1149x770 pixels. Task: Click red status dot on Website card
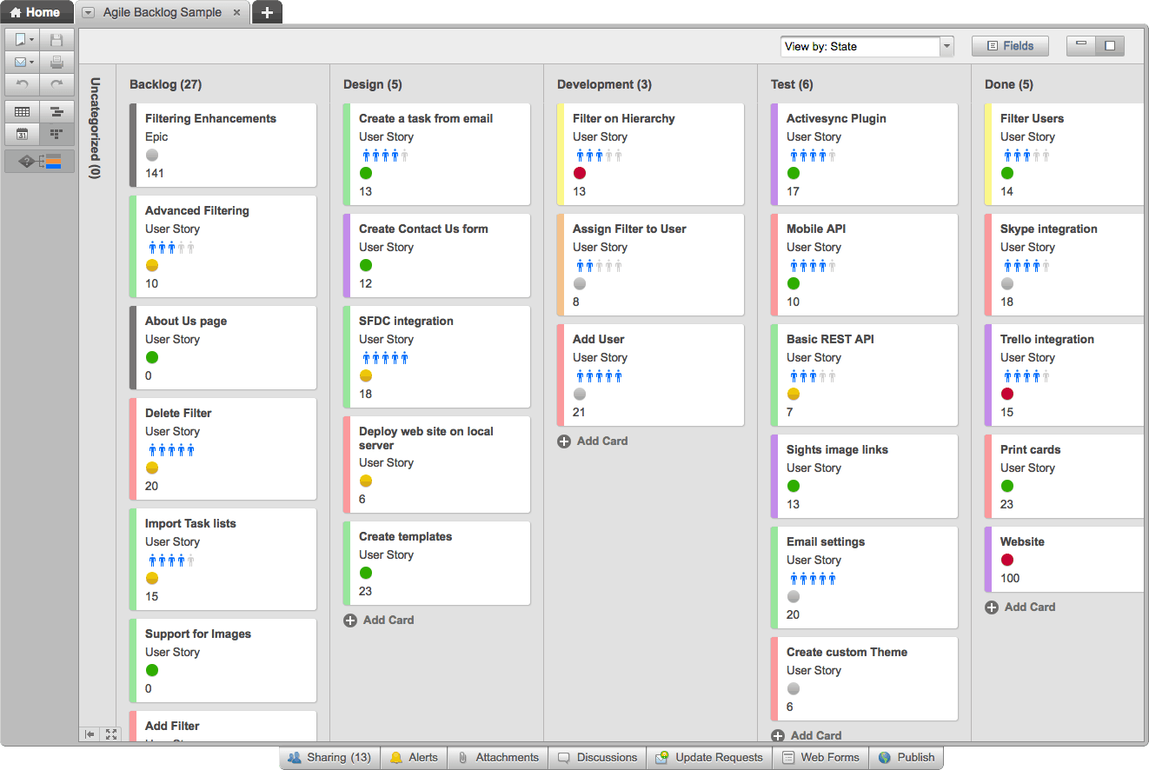tap(1007, 560)
